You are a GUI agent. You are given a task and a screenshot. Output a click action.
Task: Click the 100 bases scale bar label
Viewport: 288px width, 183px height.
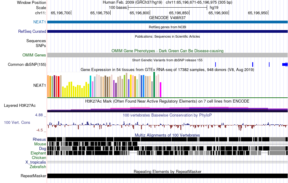pyautogui.click(x=118, y=8)
